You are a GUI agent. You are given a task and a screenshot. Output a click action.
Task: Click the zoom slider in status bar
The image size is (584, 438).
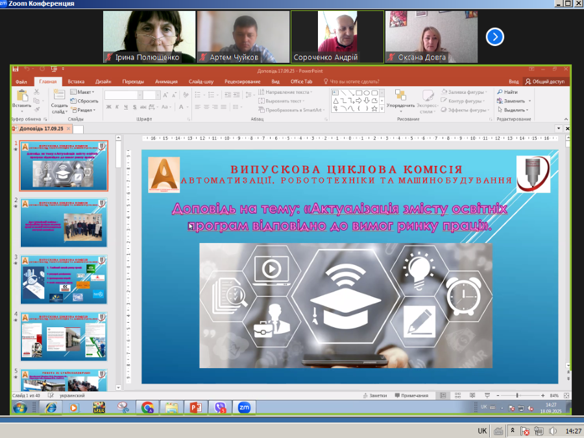[517, 395]
